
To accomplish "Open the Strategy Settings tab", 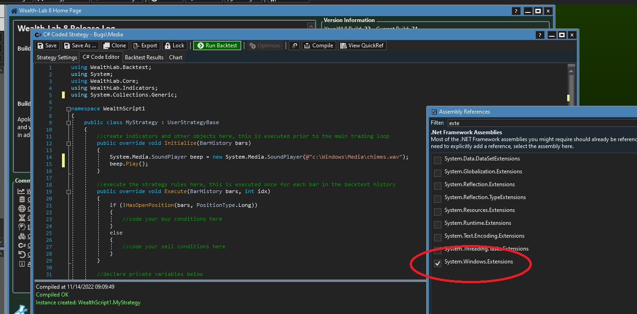I will [x=57, y=57].
